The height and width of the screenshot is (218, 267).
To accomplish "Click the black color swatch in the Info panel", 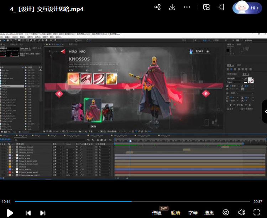I will tap(228, 50).
